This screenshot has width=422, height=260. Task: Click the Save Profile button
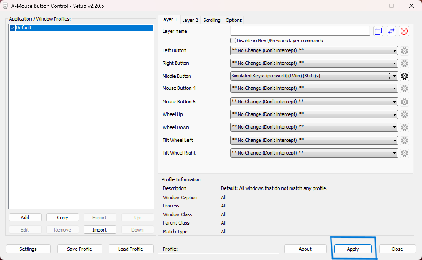coord(80,249)
